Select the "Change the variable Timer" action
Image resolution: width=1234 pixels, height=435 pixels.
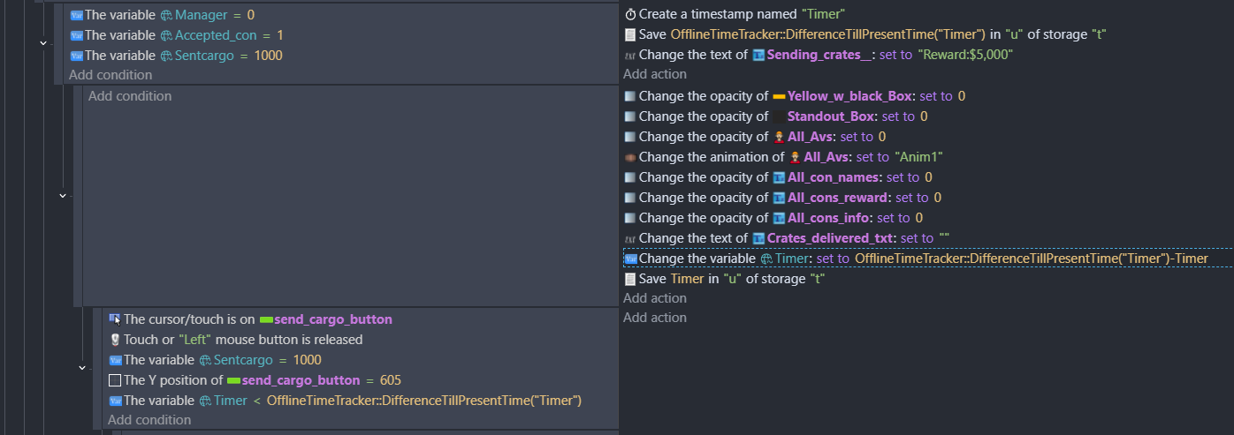pyautogui.click(x=928, y=259)
